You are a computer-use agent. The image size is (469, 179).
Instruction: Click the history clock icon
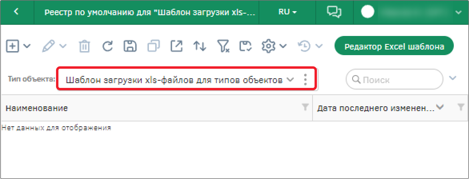click(x=304, y=46)
